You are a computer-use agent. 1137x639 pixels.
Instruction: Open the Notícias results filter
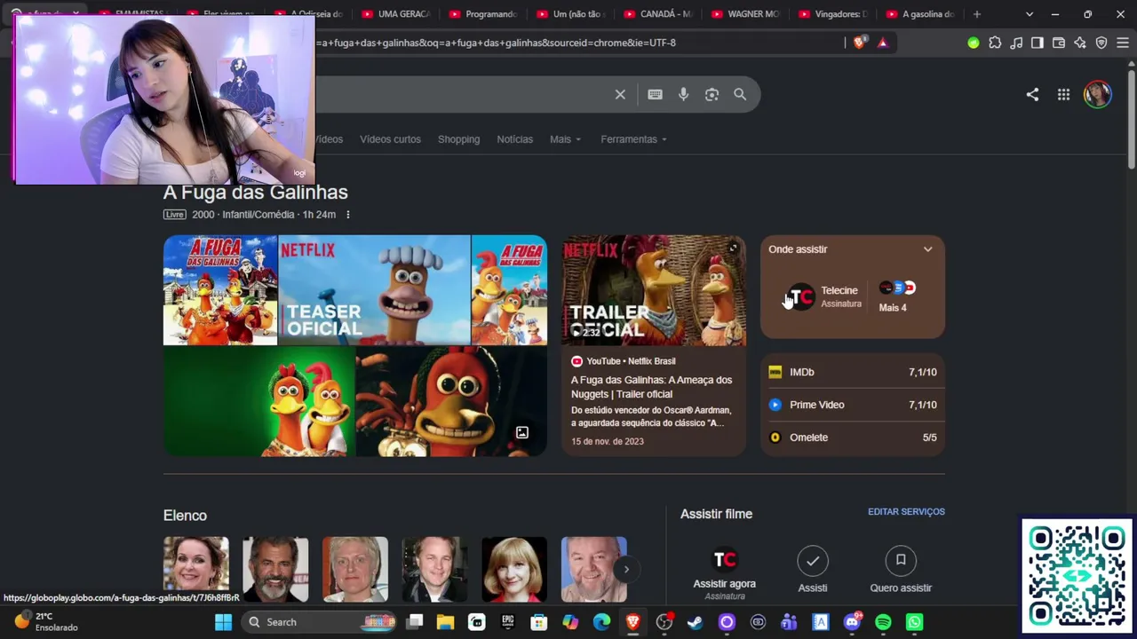[x=514, y=139]
